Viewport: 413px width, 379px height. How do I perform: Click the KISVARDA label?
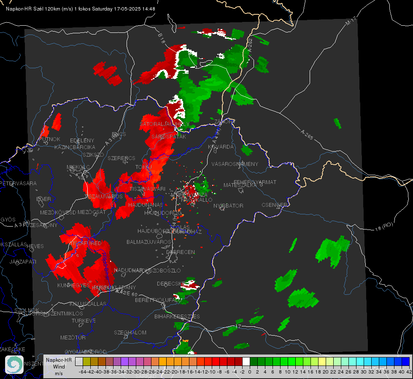pos(221,147)
